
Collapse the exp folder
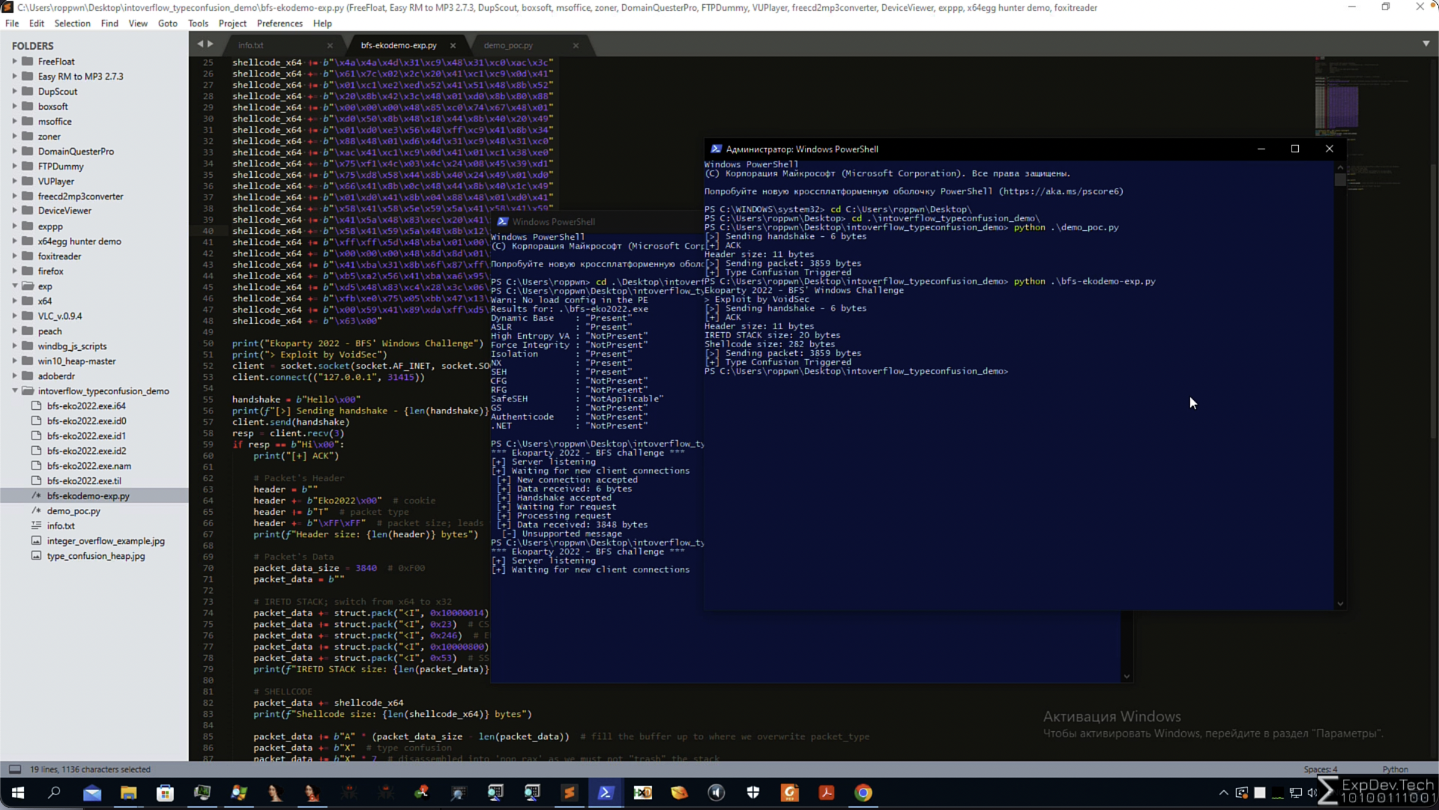(x=15, y=286)
